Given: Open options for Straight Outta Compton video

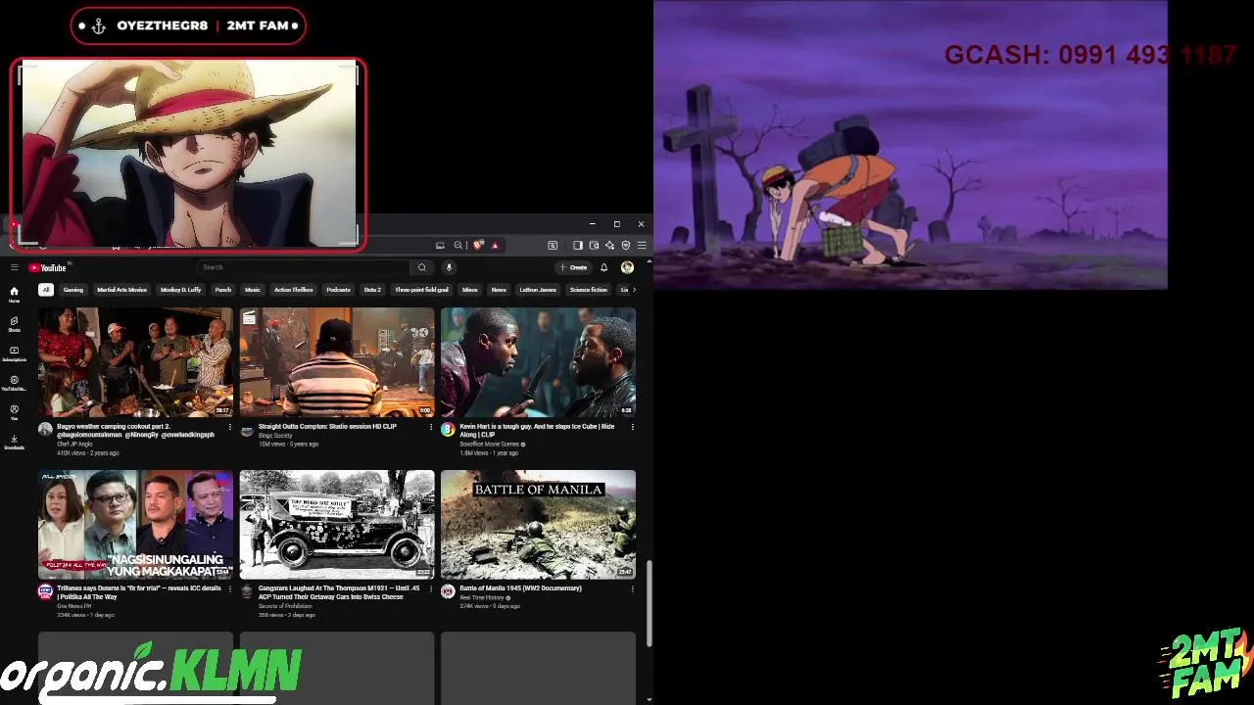Looking at the screenshot, I should [x=431, y=427].
